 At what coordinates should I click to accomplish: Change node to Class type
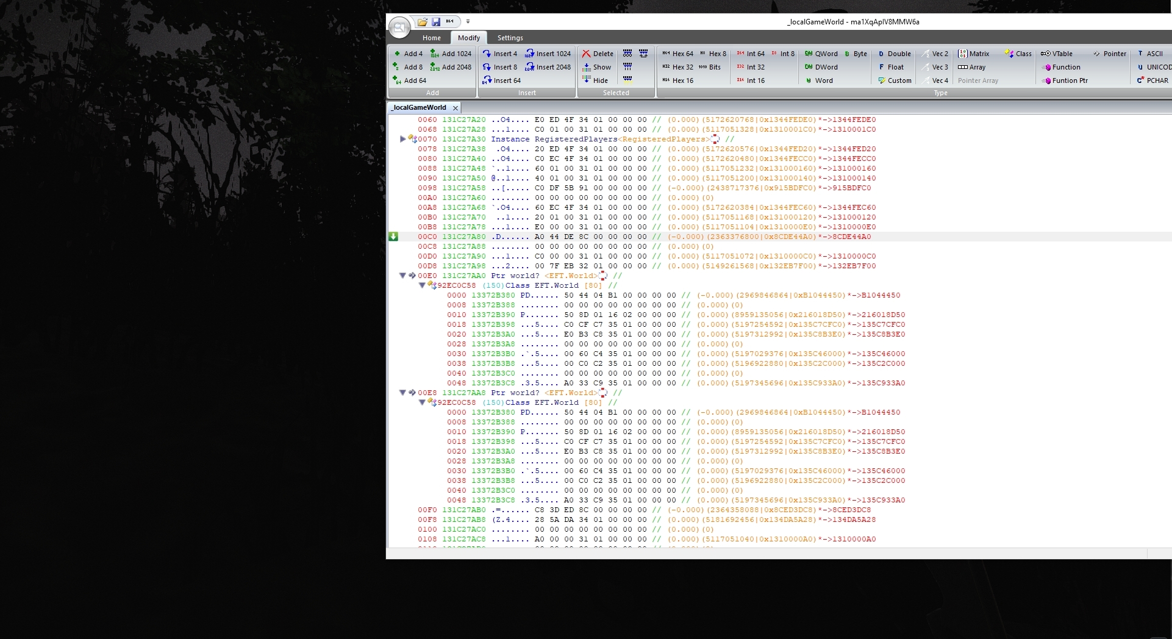coord(1018,54)
